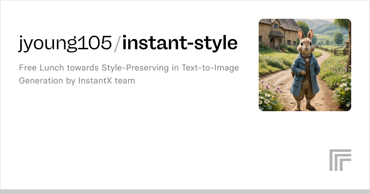Select the slash separator in the title

pyautogui.click(x=118, y=43)
